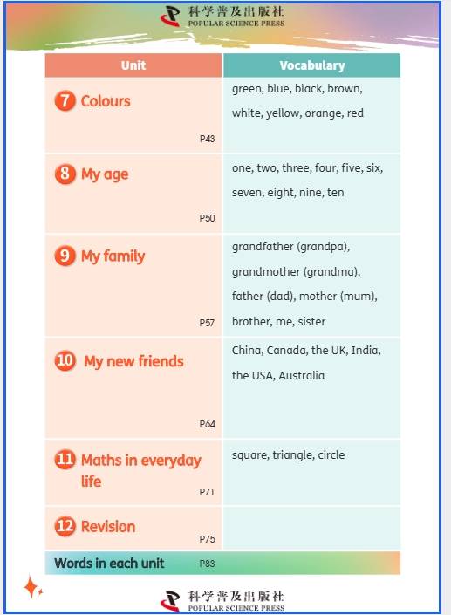Select the Vocabulary column header
Image resolution: width=451 pixels, height=615 pixels.
(x=312, y=65)
